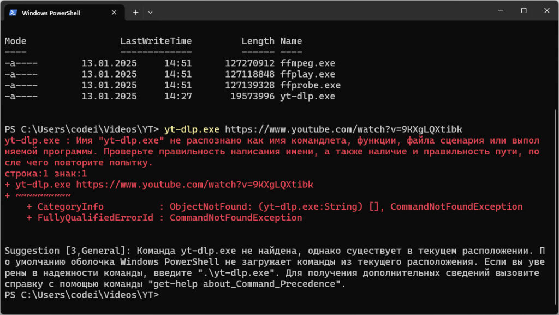Close the Windows PowerShell tab

click(115, 12)
